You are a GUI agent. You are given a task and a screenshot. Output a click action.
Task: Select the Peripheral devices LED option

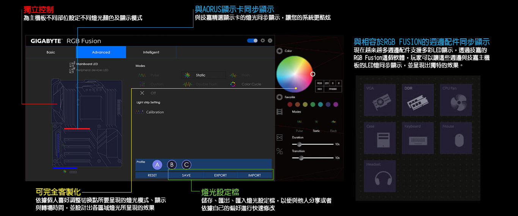[x=89, y=70]
